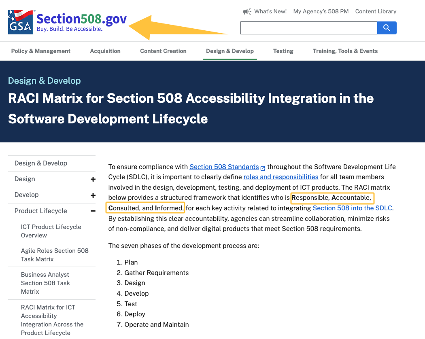
Task: Expand the Develop sidebar section
Action: (x=93, y=195)
